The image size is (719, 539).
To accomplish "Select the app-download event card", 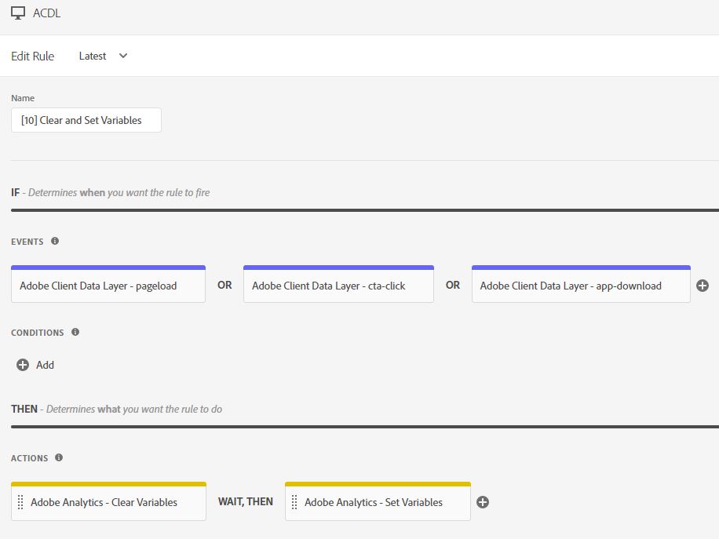I will tap(581, 286).
